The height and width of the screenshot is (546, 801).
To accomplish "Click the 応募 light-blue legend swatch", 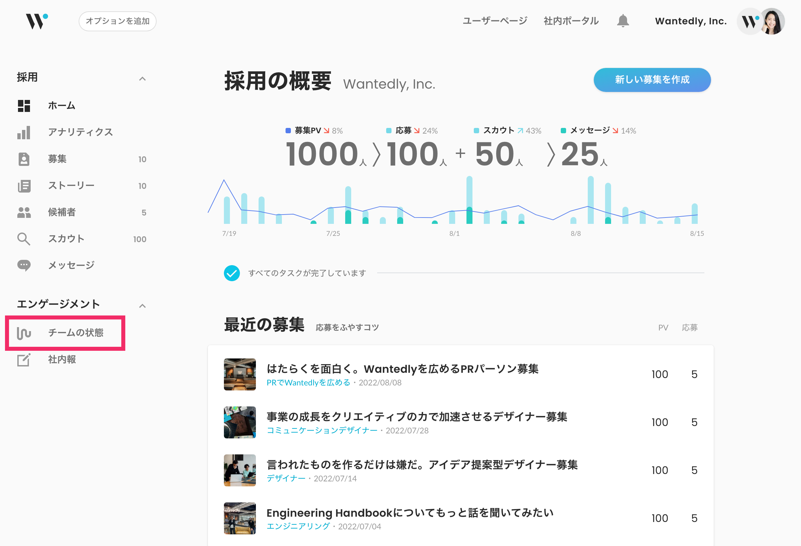I will click(389, 131).
